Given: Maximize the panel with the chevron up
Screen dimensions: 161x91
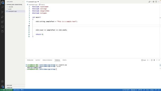Looking at the screenshot, I should [157, 60].
